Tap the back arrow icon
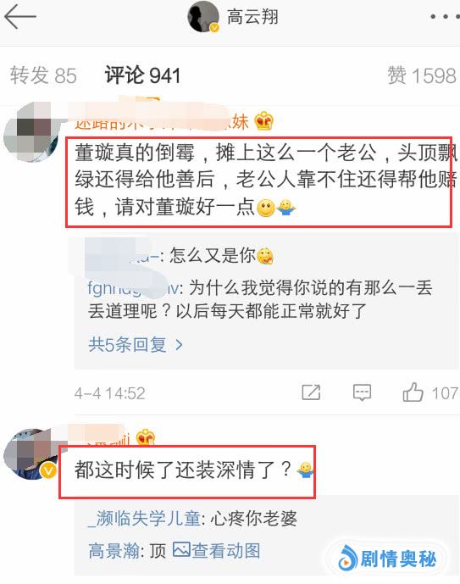The height and width of the screenshot is (584, 460). pos(20,17)
